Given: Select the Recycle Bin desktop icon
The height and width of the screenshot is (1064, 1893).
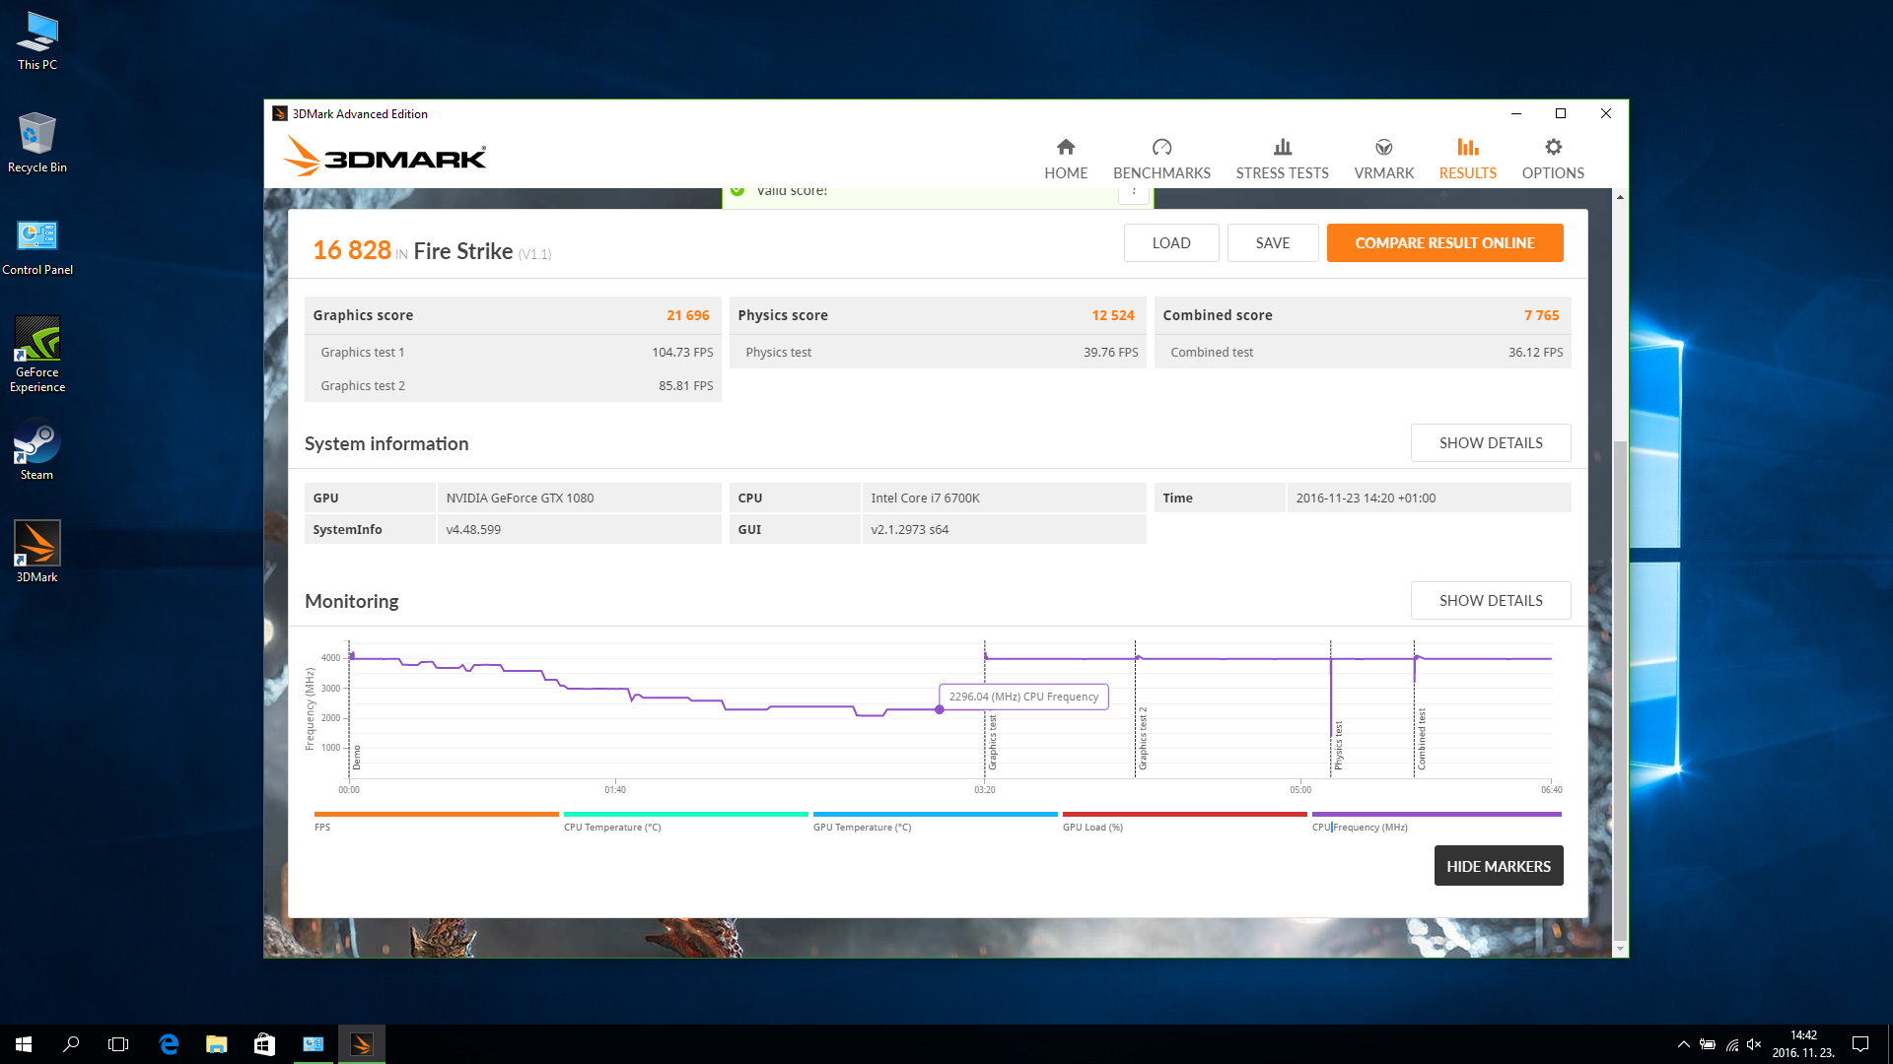Looking at the screenshot, I should (x=37, y=144).
